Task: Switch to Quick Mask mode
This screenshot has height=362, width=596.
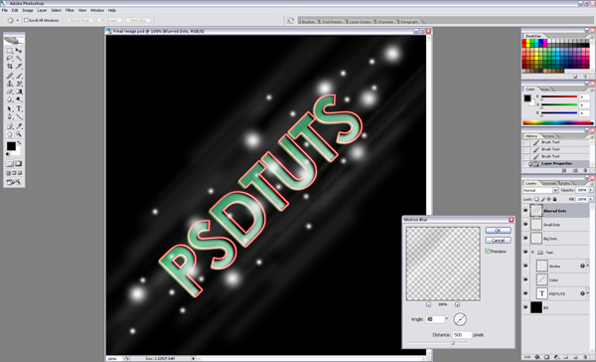Action: click(x=19, y=164)
